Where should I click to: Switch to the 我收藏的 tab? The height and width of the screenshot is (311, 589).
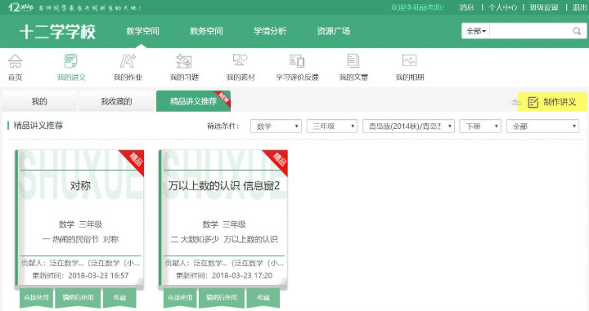coord(116,101)
